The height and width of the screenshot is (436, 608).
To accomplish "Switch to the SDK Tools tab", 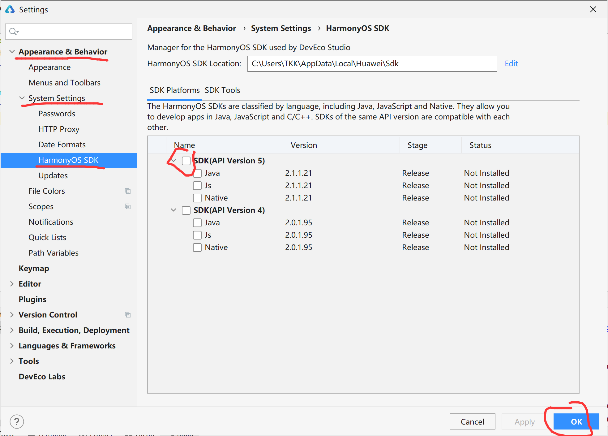I will 222,90.
